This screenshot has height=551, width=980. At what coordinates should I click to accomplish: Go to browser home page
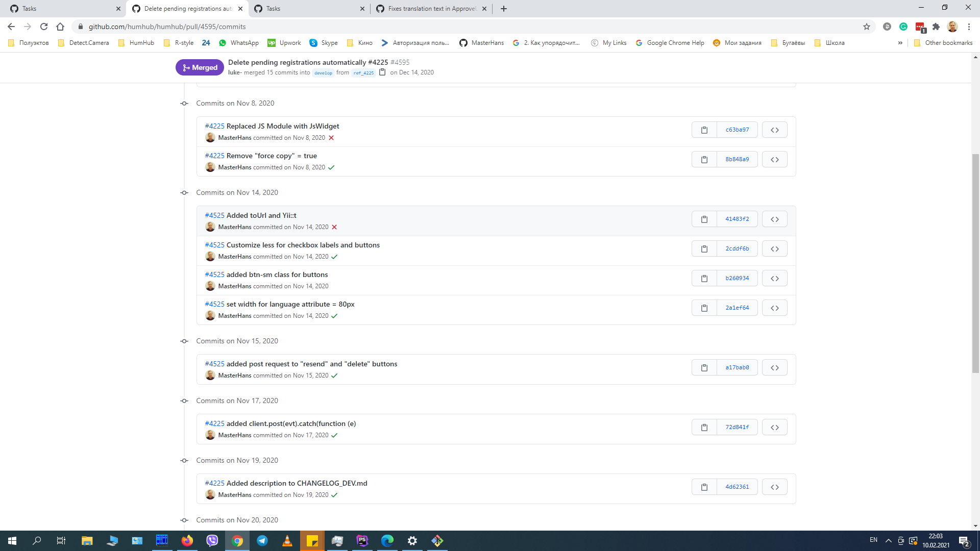pyautogui.click(x=60, y=27)
